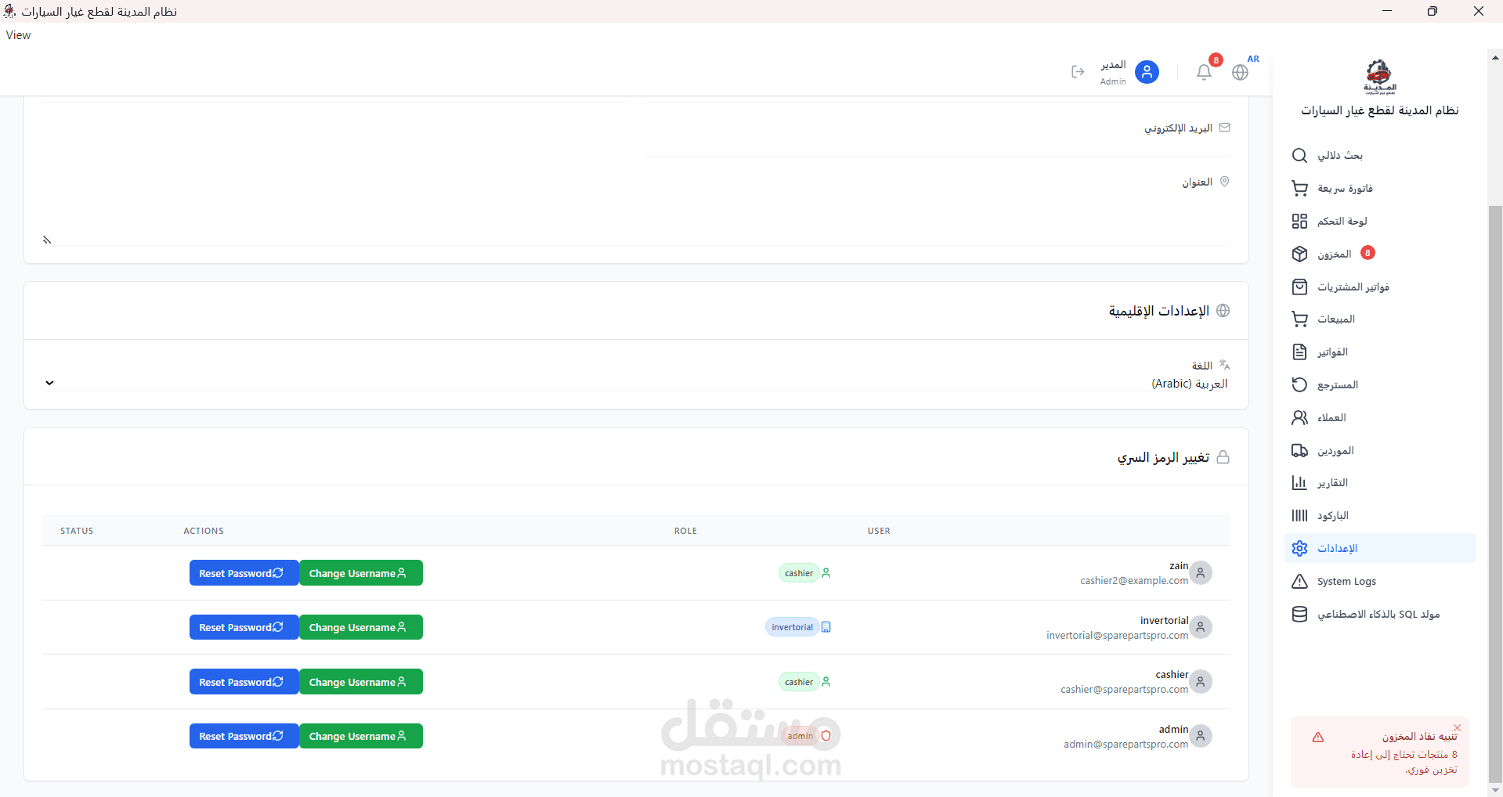Click invertorial's user avatar icon
The height and width of the screenshot is (797, 1503).
click(x=1201, y=627)
